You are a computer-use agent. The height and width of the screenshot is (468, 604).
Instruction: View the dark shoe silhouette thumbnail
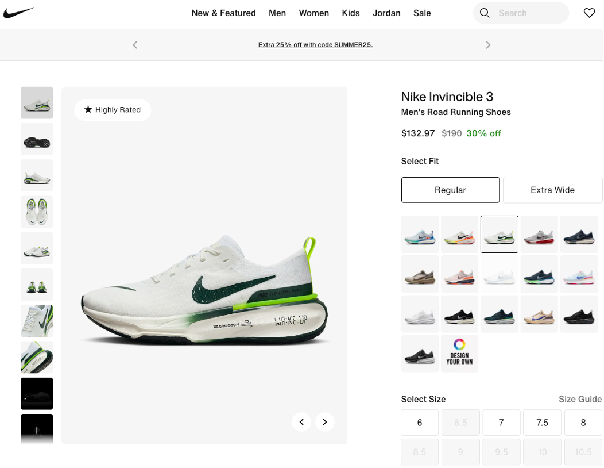[37, 393]
